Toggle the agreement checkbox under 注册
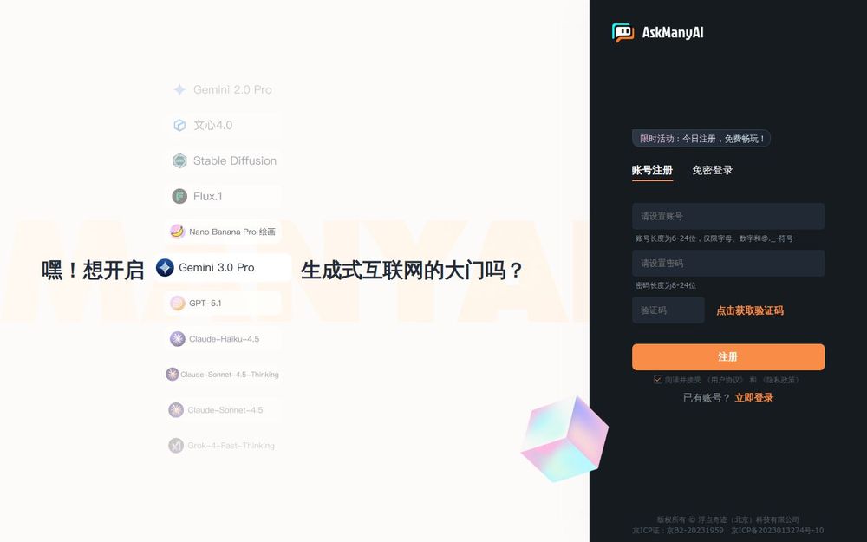867x542 pixels. click(x=658, y=380)
